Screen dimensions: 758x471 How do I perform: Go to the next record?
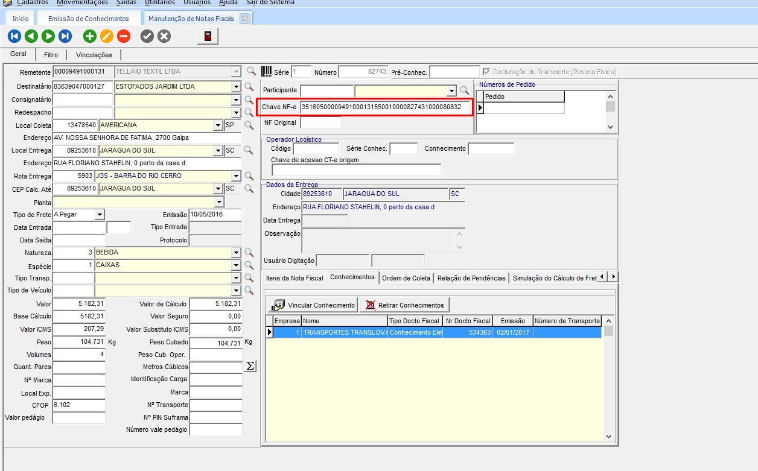(x=48, y=37)
